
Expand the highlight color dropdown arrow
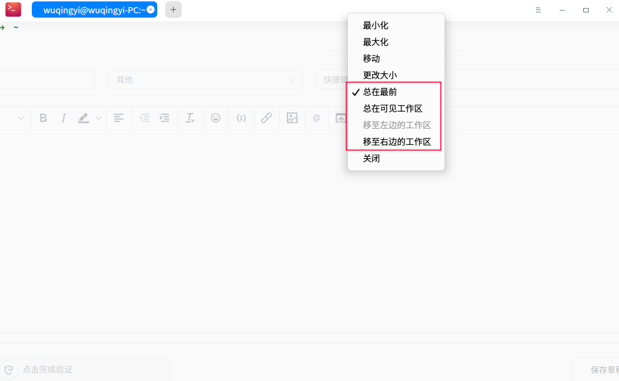pyautogui.click(x=98, y=118)
